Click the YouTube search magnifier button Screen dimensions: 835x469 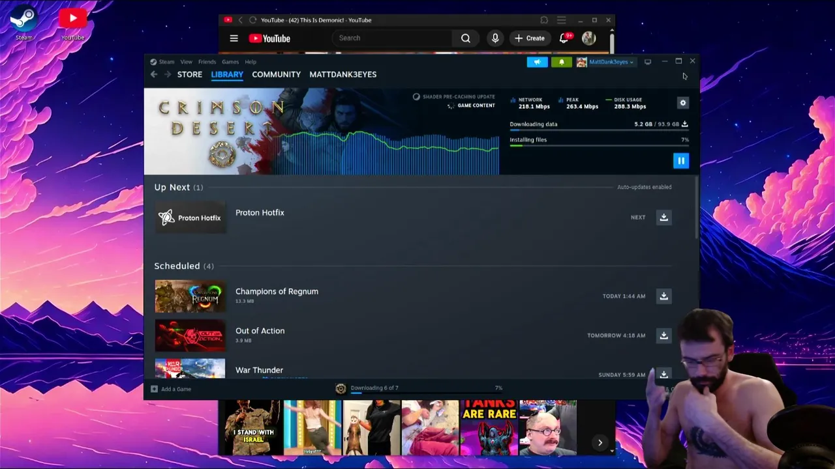(x=466, y=38)
